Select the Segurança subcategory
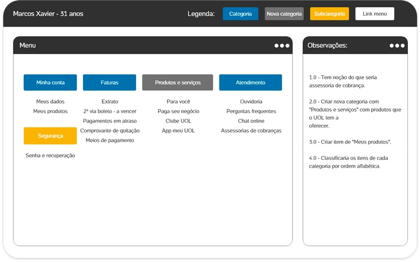This screenshot has width=420, height=262. tap(50, 136)
